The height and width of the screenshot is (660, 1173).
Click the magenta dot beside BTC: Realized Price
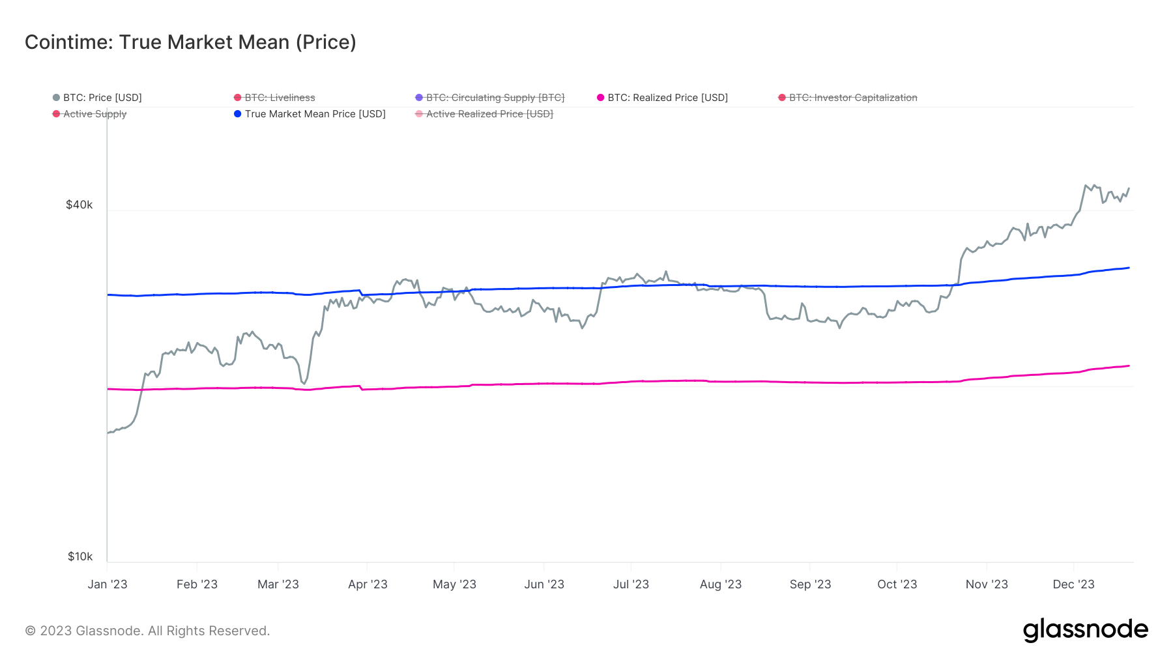[x=600, y=97]
